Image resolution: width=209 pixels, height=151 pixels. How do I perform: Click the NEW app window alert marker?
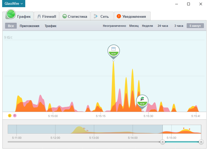[x=114, y=52]
